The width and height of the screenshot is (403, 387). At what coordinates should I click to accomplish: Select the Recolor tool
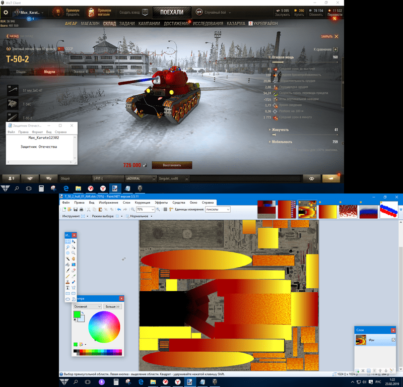click(x=74, y=282)
